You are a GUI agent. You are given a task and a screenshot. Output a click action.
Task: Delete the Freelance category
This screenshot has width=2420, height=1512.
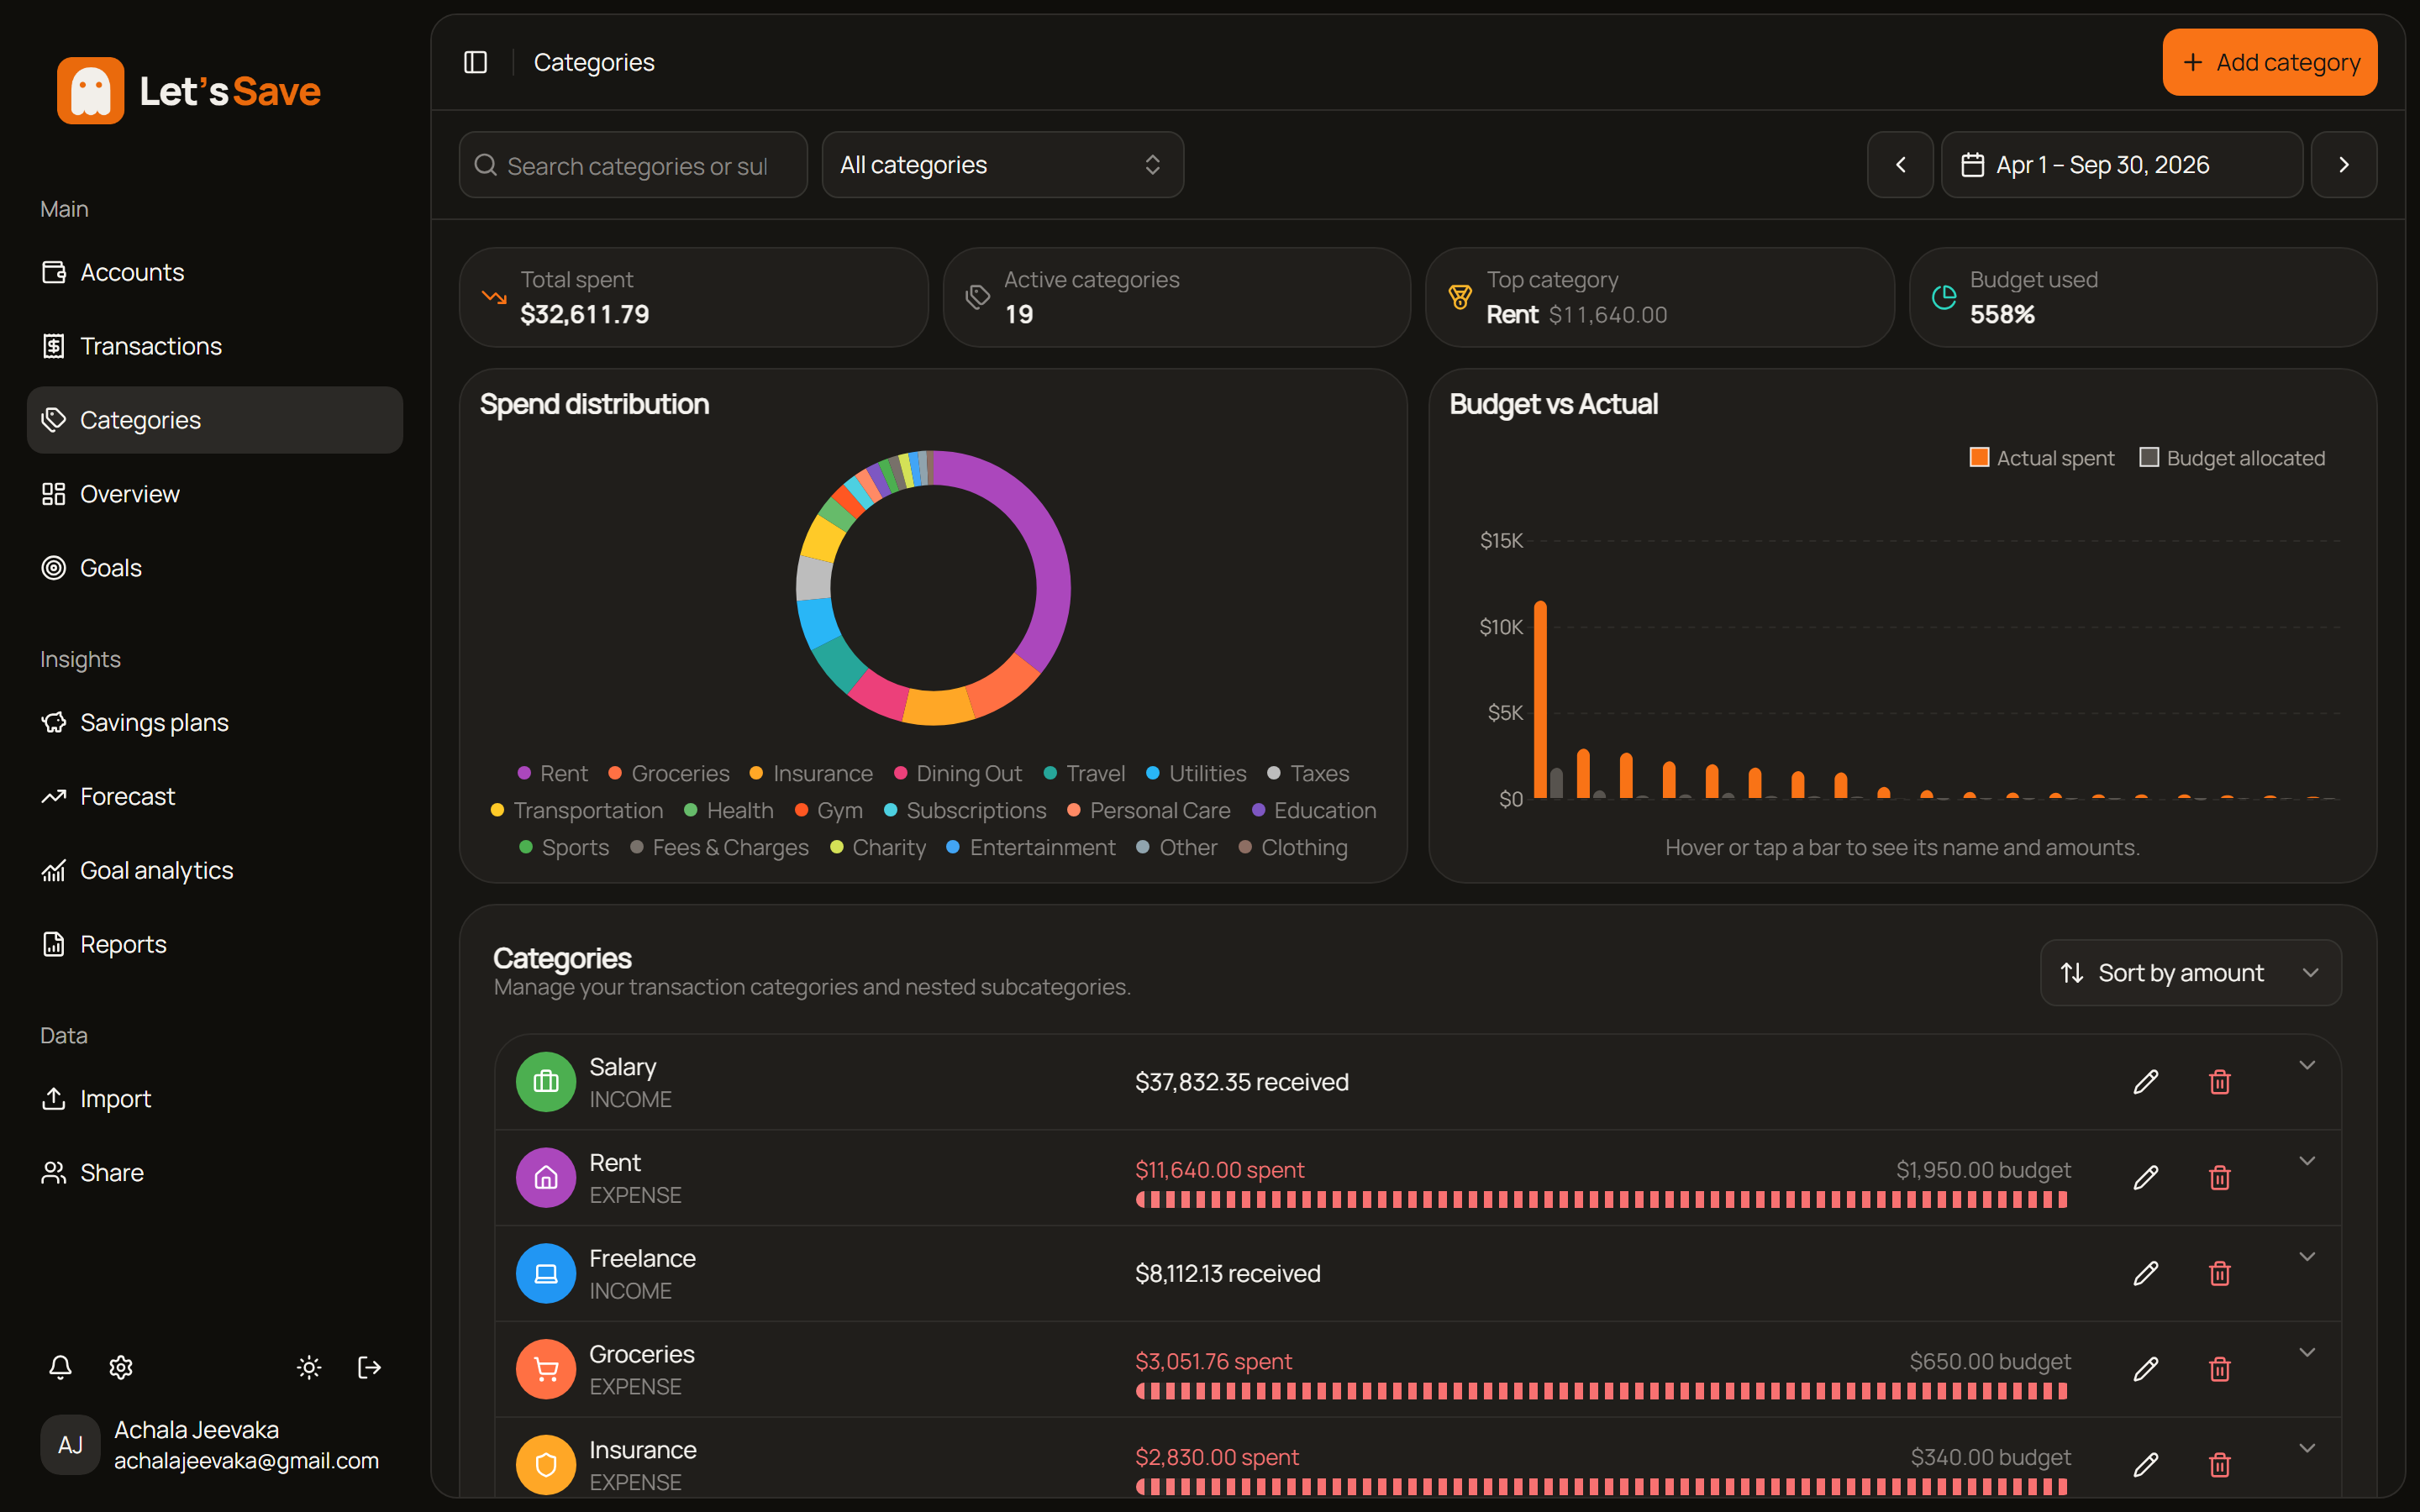2220,1273
